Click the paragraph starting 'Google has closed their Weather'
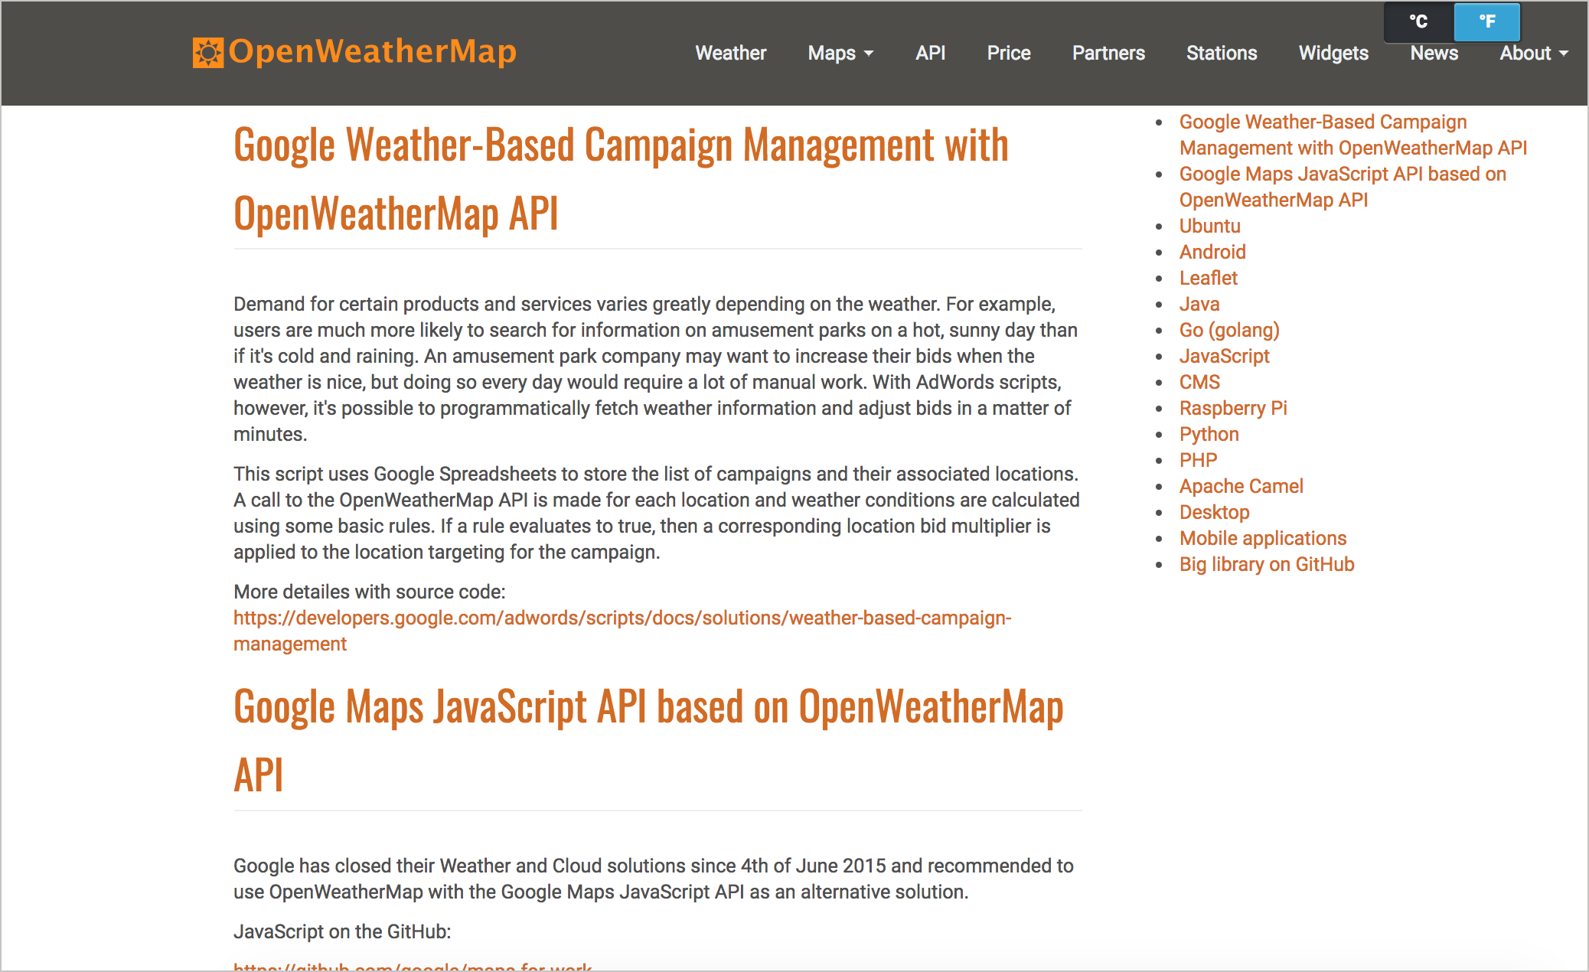1589x972 pixels. point(654,879)
